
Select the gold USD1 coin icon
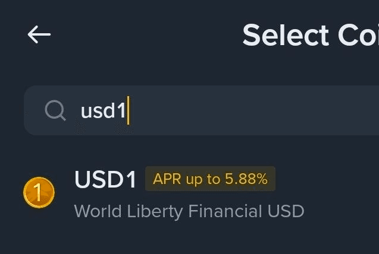(39, 192)
